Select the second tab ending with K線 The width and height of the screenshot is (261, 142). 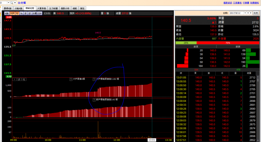(x=18, y=8)
